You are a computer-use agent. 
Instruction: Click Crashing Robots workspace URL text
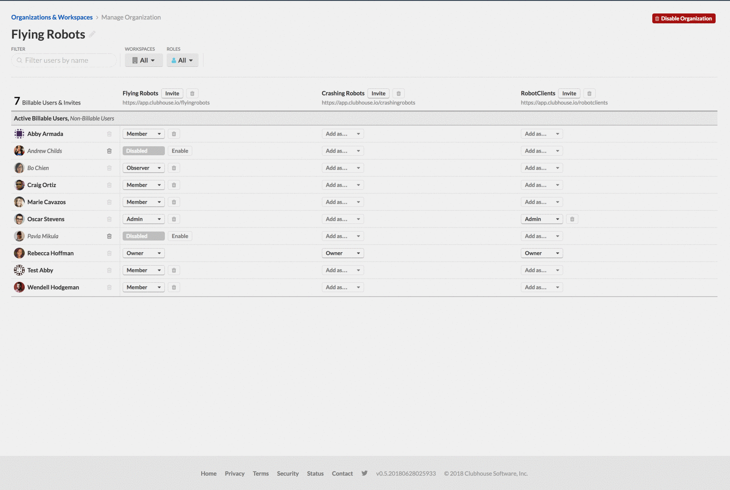click(x=368, y=103)
